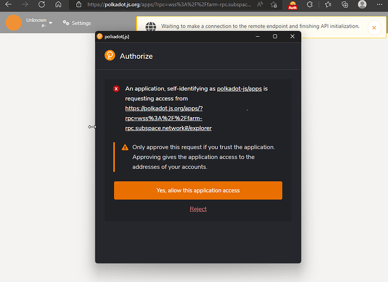Click the polkadot logo beside Authorize
This screenshot has height=282, width=388.
pos(110,55)
